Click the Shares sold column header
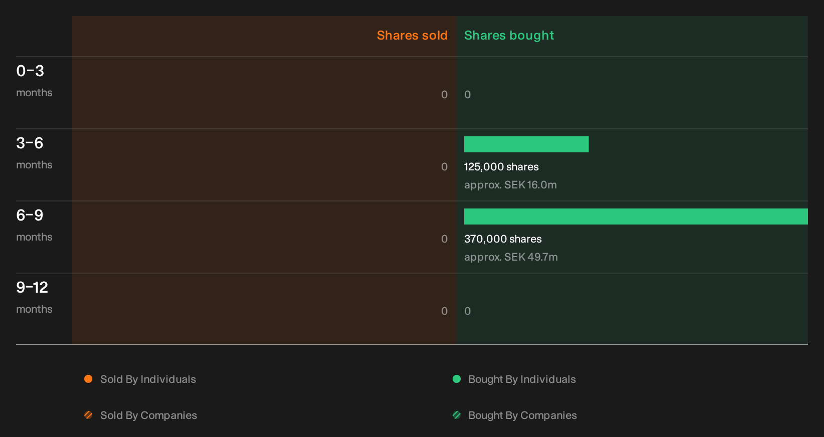The height and width of the screenshot is (437, 824). [x=412, y=36]
